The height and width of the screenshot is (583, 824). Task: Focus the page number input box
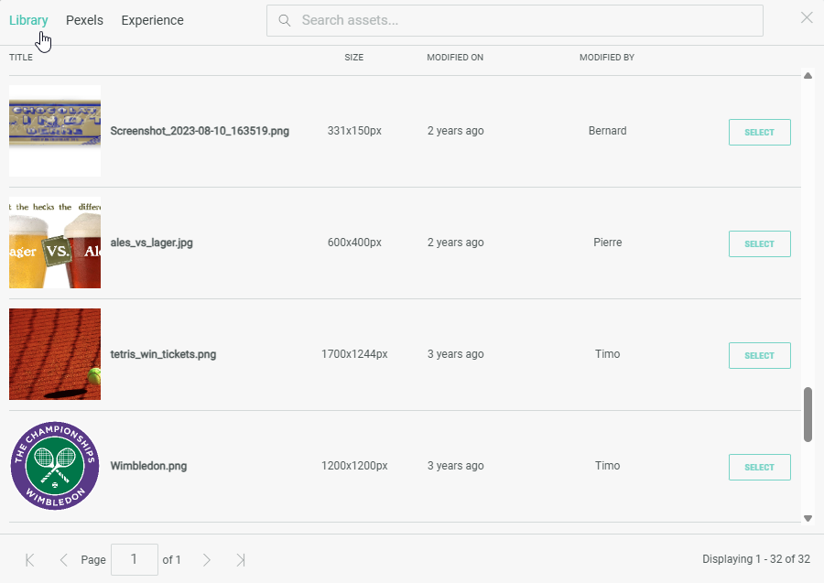pos(134,559)
